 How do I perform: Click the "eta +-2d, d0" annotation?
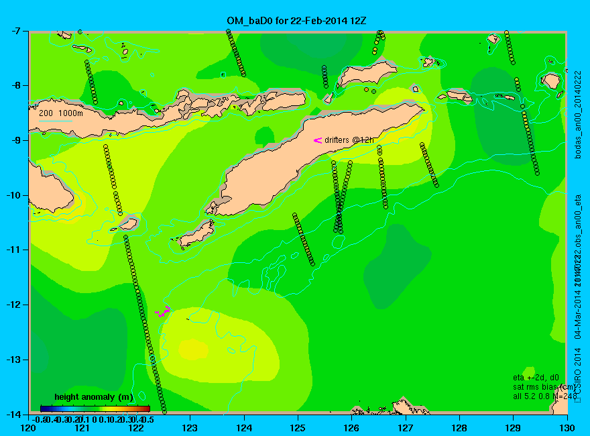click(x=536, y=378)
